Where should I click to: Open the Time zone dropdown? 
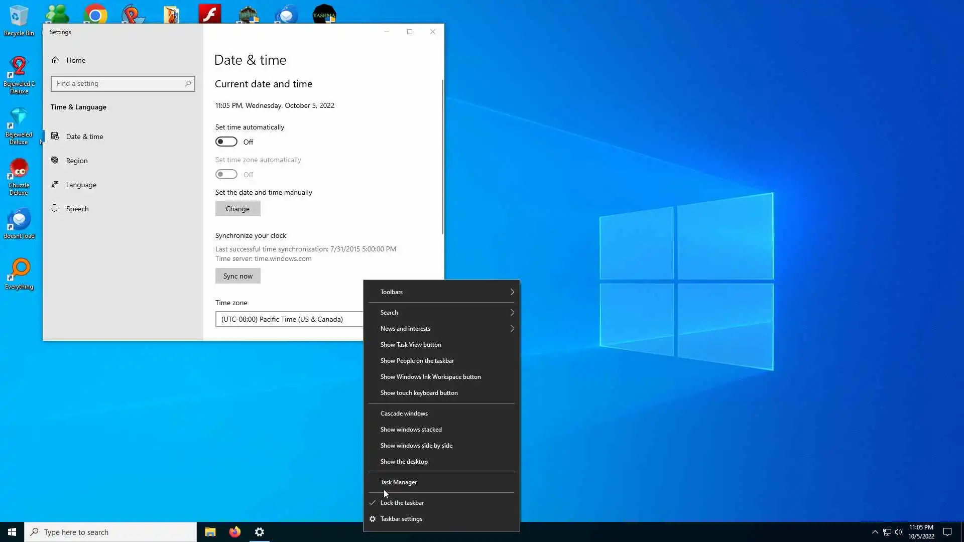tap(289, 319)
